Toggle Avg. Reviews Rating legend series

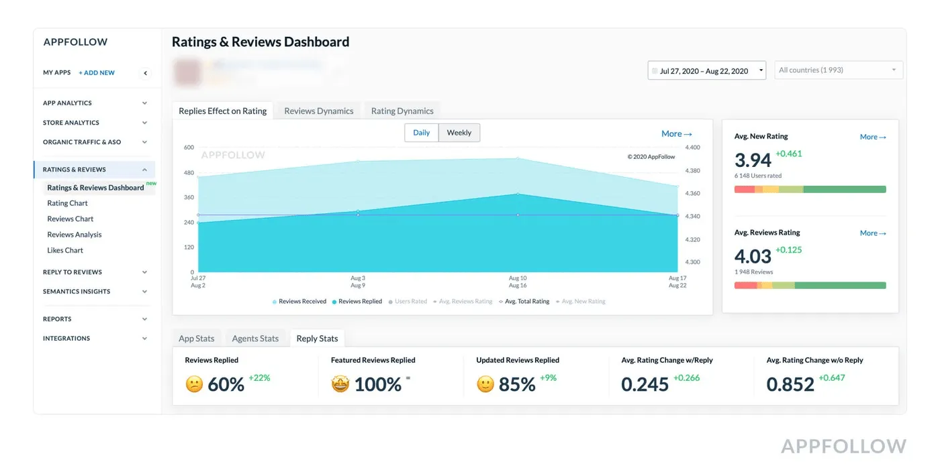coord(463,302)
